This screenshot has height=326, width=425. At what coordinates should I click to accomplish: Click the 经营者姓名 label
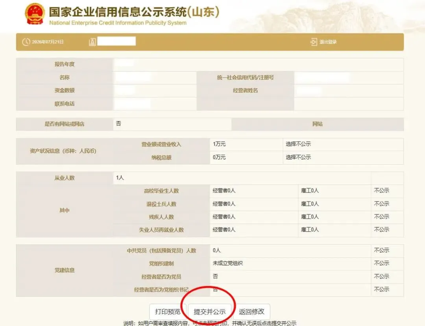pos(245,90)
